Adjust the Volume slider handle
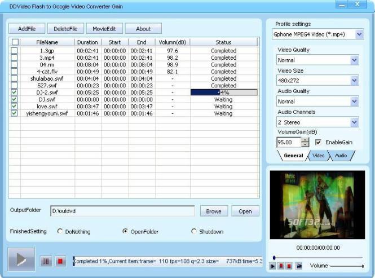 click(363, 266)
